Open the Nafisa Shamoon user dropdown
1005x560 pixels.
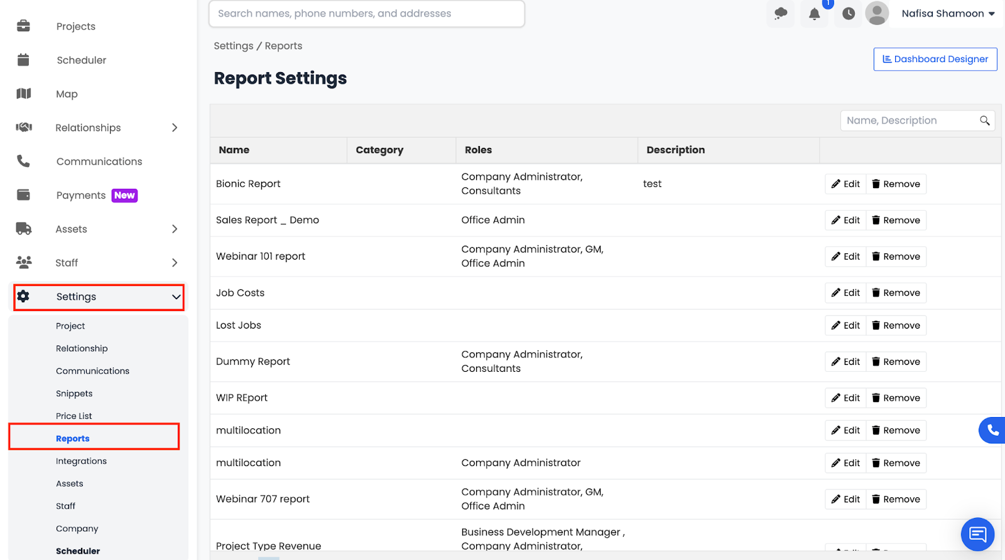(948, 14)
